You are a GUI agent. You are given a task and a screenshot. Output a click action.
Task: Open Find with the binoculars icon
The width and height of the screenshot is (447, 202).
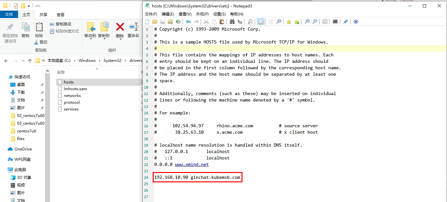[x=232, y=22]
